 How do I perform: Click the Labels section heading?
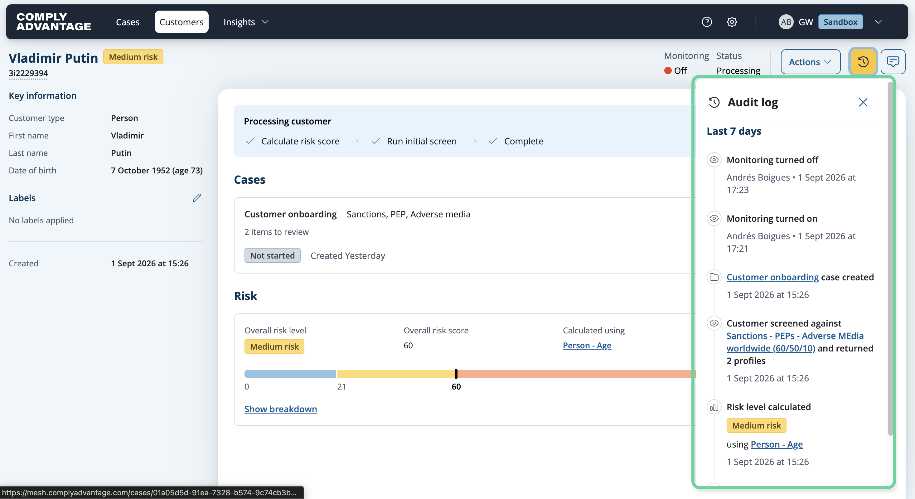click(22, 198)
